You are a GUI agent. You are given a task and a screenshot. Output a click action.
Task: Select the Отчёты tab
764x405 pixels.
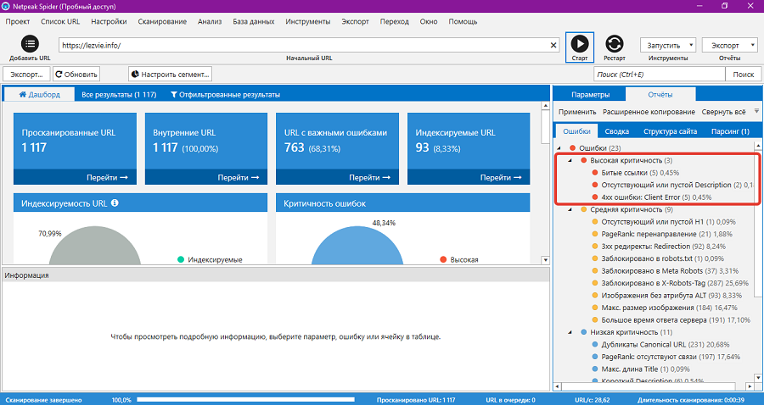coord(660,94)
